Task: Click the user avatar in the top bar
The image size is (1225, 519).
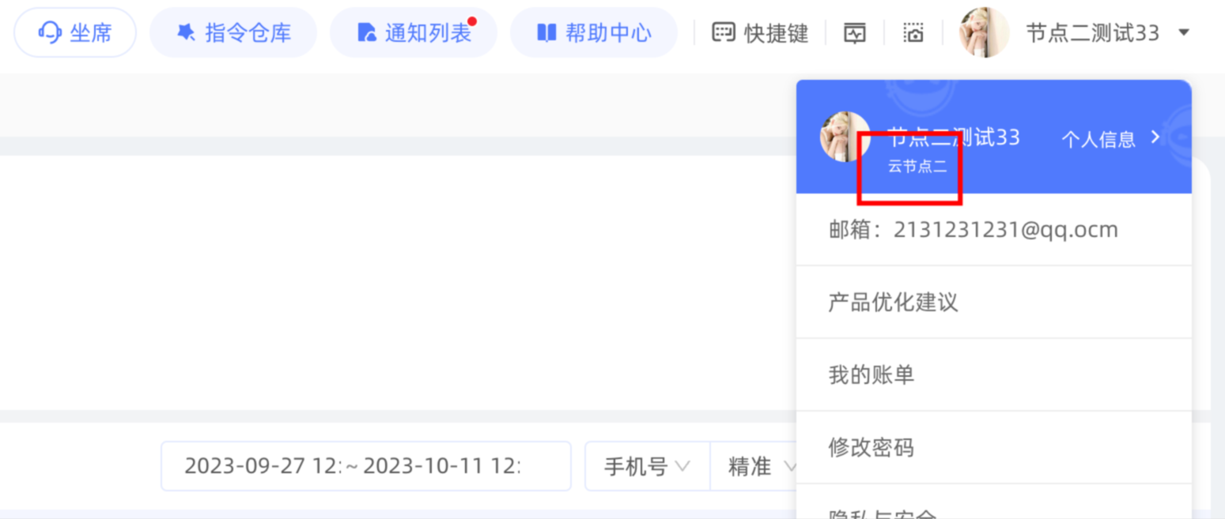Action: (984, 32)
